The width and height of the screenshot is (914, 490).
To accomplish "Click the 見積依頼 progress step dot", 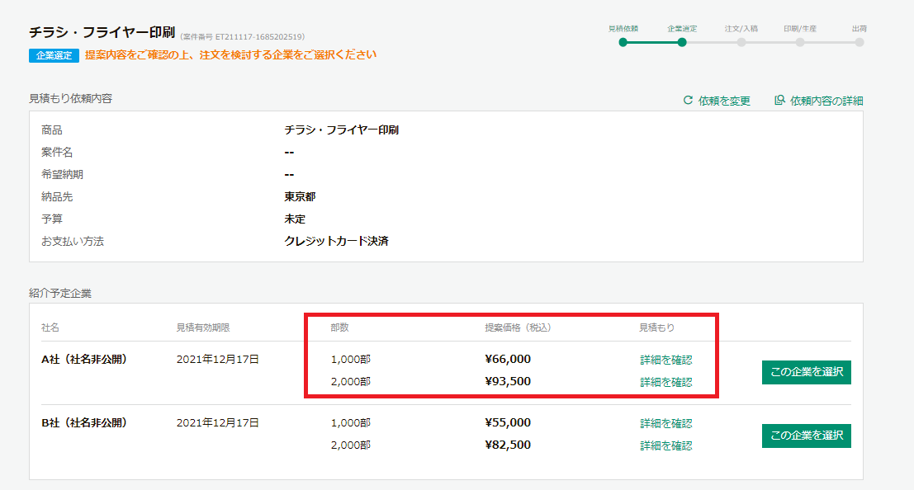I will click(623, 42).
